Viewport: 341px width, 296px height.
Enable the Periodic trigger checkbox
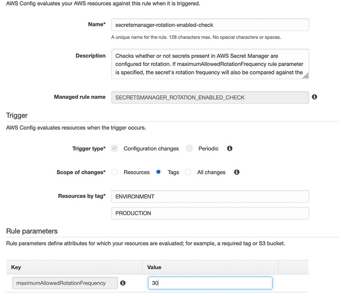click(x=191, y=148)
